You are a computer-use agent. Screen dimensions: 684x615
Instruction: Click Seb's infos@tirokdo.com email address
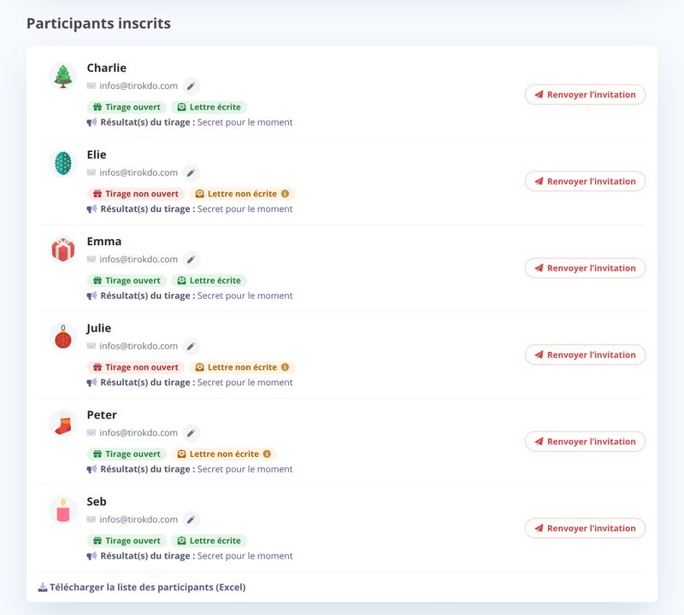click(139, 519)
